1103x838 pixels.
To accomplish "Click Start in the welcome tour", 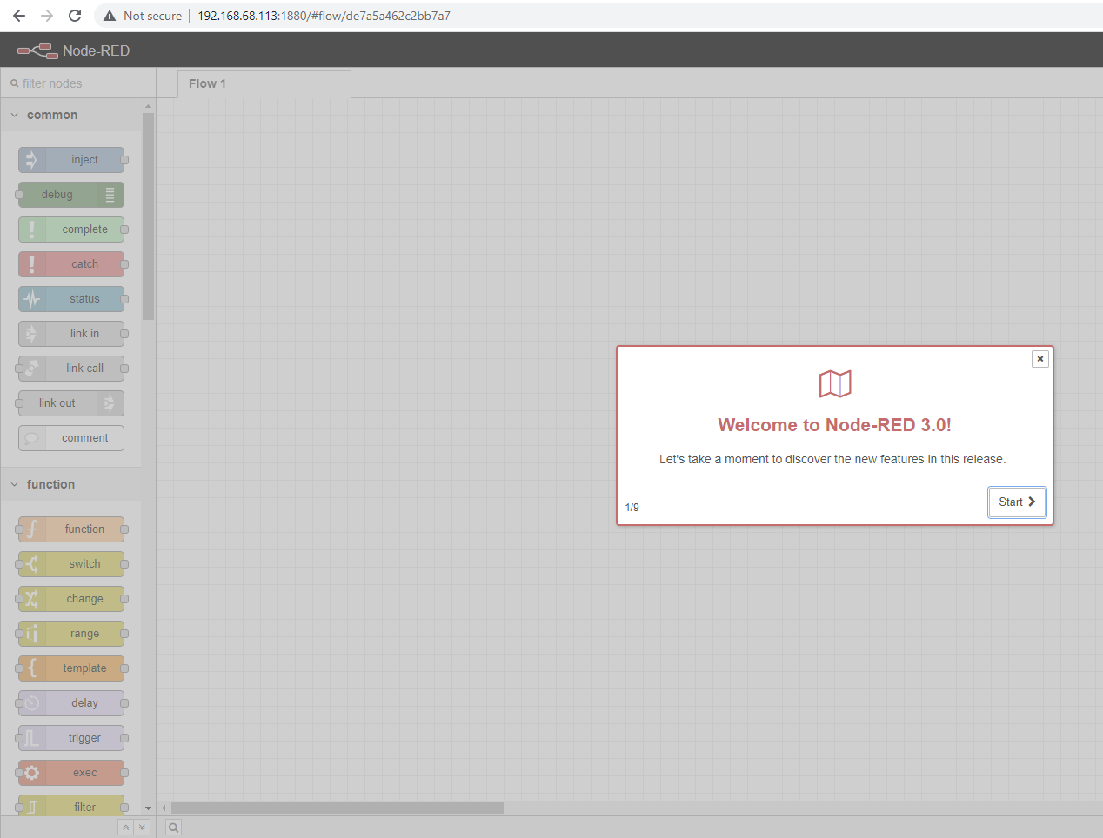I will click(x=1017, y=502).
